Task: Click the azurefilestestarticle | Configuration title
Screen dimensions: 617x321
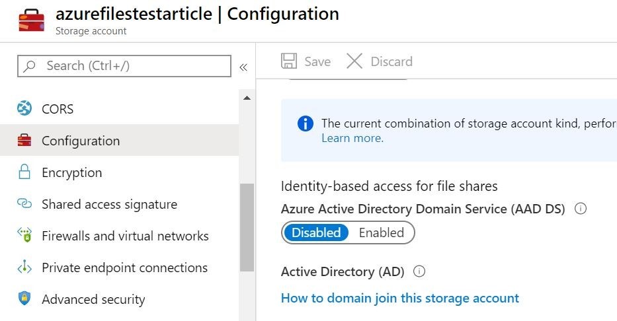Action: pos(197,14)
